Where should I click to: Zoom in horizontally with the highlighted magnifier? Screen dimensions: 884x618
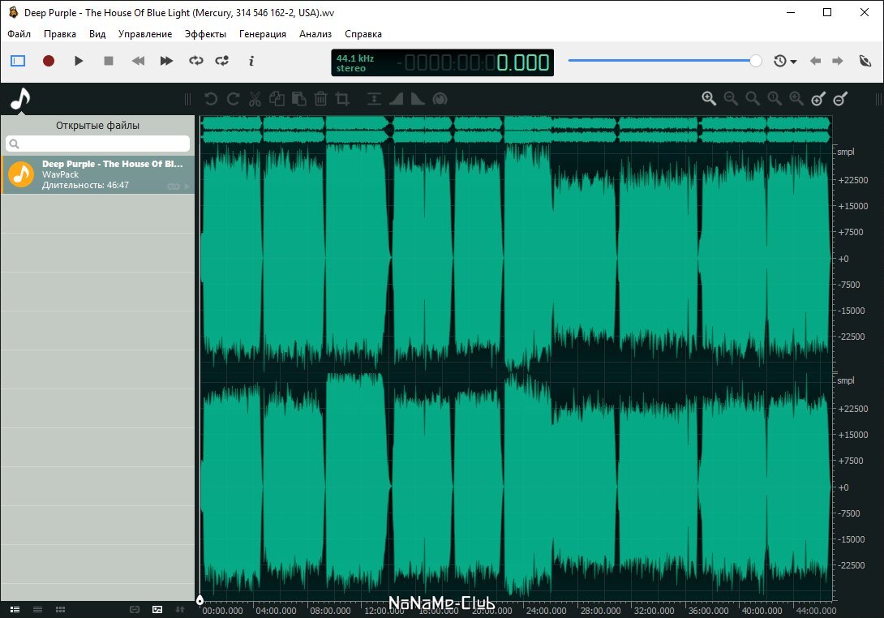pyautogui.click(x=709, y=99)
